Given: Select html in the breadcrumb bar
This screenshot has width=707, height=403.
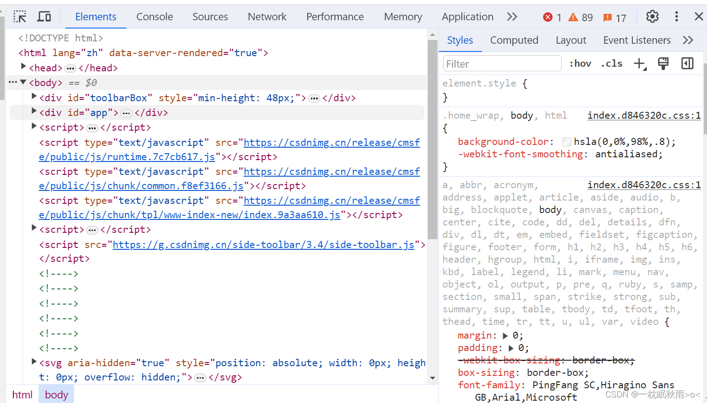Looking at the screenshot, I should point(22,395).
